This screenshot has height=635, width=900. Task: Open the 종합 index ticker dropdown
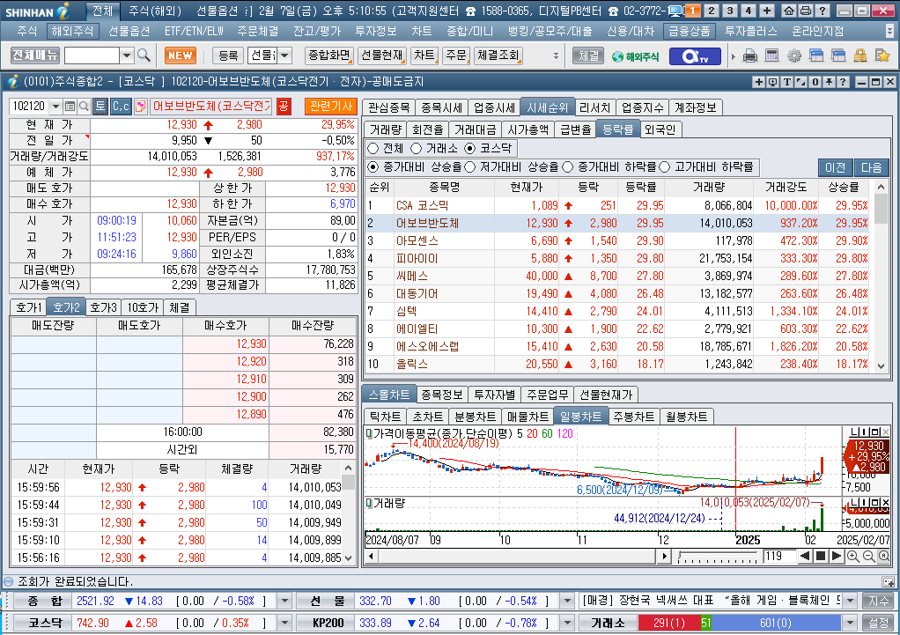click(x=284, y=602)
